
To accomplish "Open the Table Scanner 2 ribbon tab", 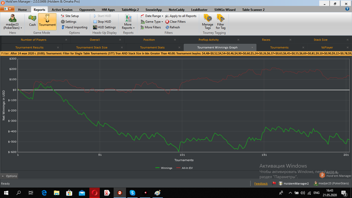I will [253, 10].
